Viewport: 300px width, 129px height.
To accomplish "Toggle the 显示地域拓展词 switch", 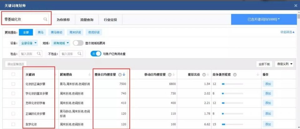I will click(78, 43).
